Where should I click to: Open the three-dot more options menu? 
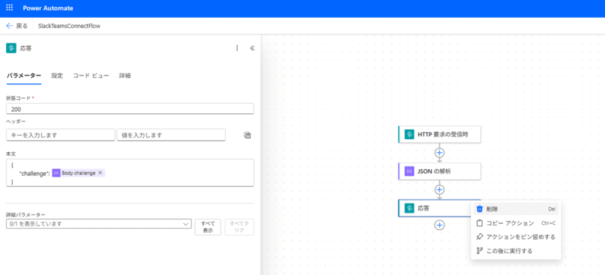tap(237, 48)
